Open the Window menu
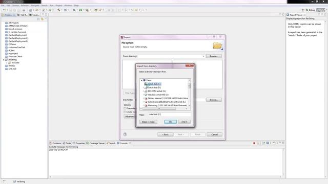 (x=68, y=6)
